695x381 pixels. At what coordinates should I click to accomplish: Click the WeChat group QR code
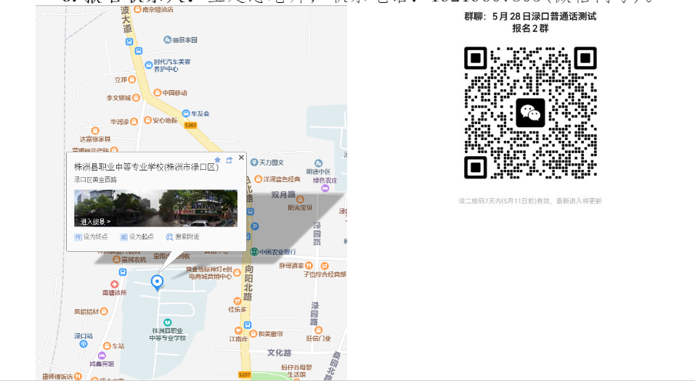[x=530, y=112]
